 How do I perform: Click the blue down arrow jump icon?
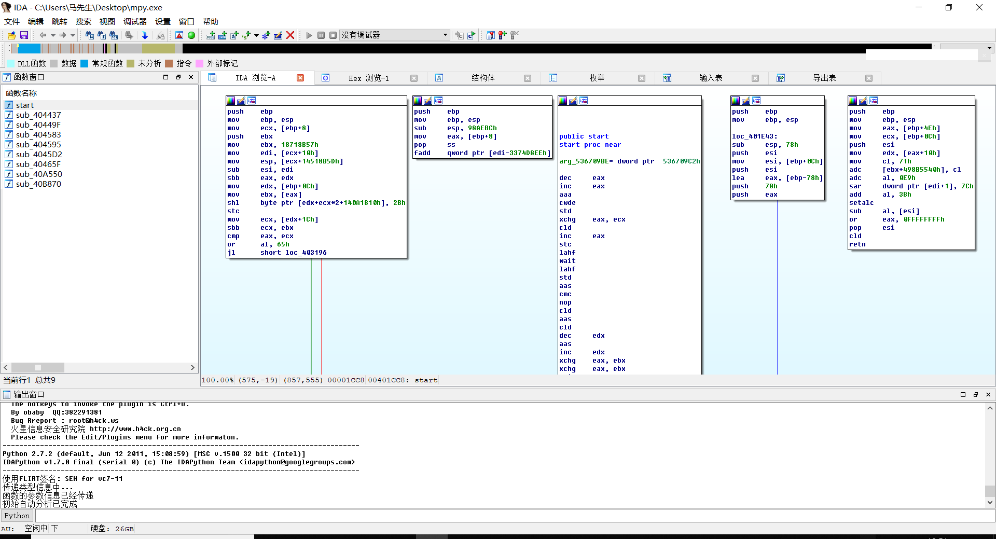point(145,35)
